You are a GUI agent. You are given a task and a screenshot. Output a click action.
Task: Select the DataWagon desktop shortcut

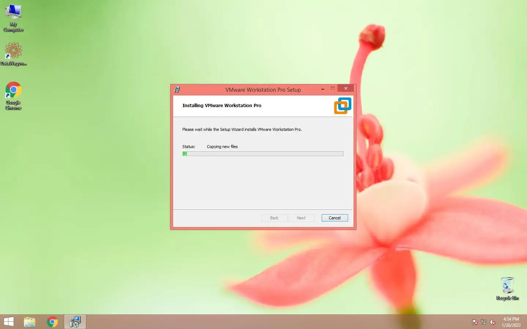pyautogui.click(x=14, y=54)
